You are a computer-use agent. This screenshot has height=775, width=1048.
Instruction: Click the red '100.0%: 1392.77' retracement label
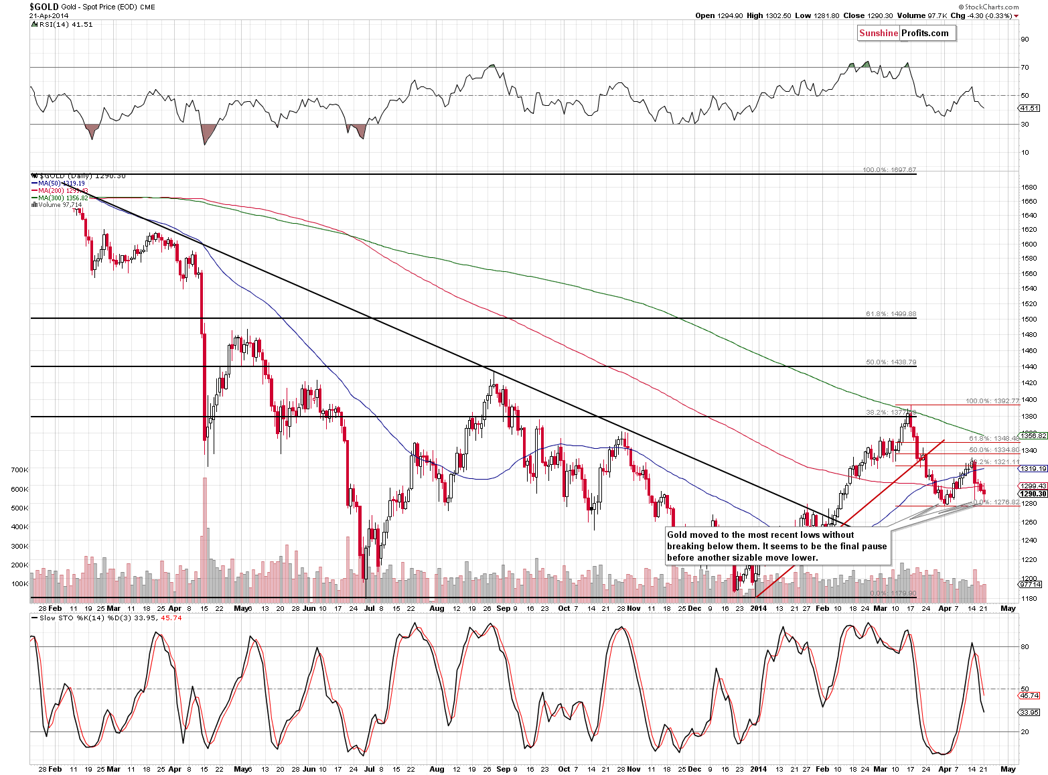(992, 401)
